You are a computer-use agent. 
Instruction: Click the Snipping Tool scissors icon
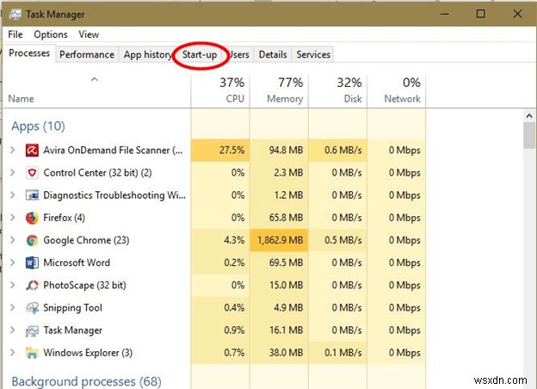coord(32,308)
